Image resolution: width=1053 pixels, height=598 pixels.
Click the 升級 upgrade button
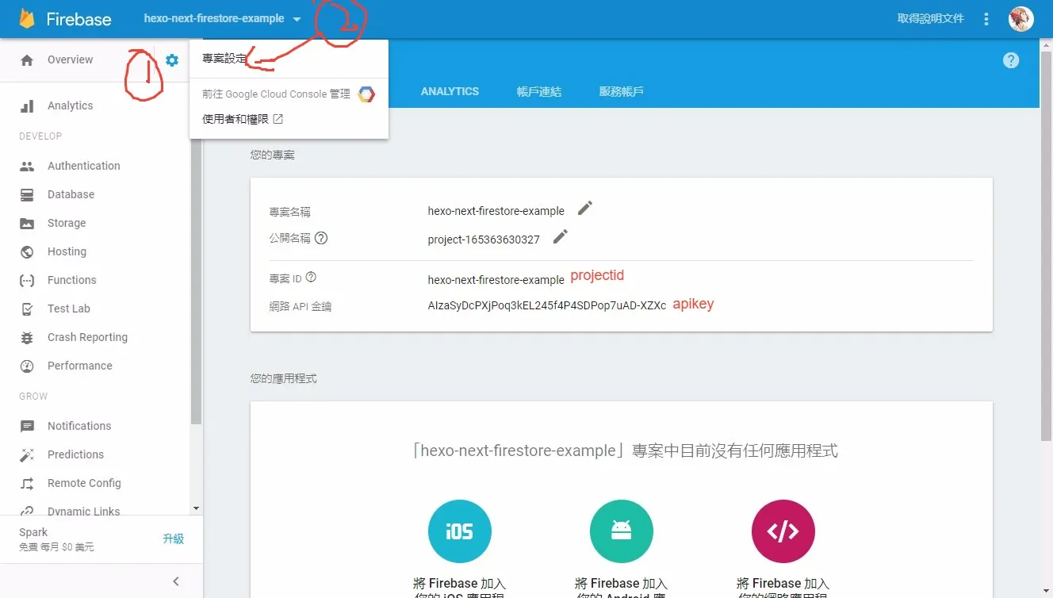(174, 538)
